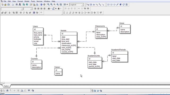Select the Assists entity box
Screen dimensions: 170x95
pyautogui.click(x=69, y=43)
